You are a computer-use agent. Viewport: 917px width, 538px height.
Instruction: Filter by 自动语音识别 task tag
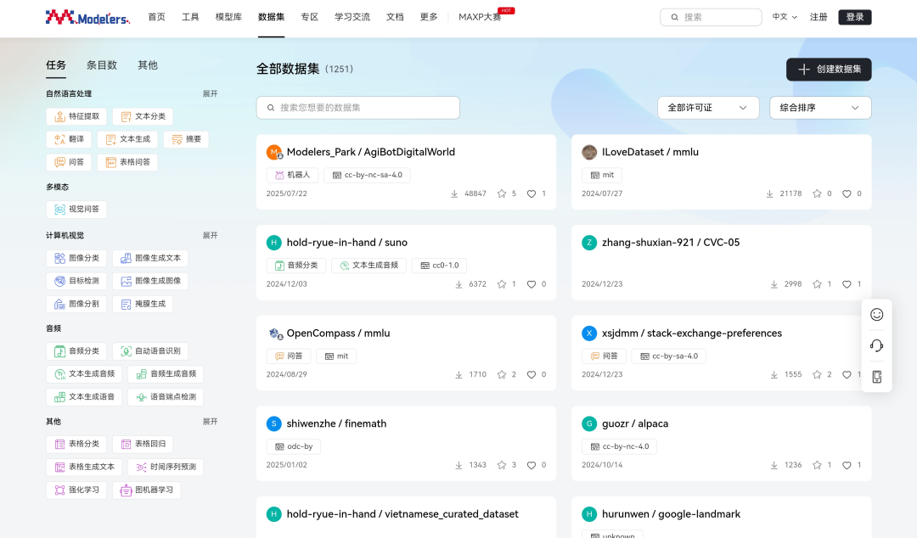(150, 350)
